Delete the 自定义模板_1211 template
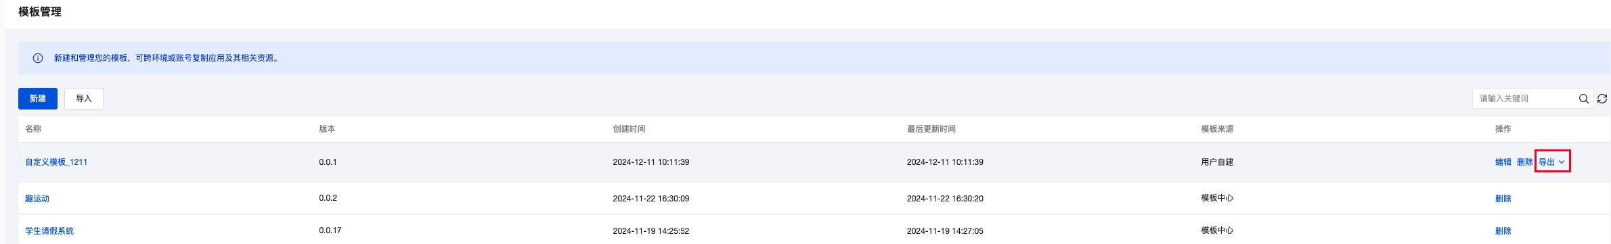Image resolution: width=1611 pixels, height=244 pixels. click(1525, 162)
